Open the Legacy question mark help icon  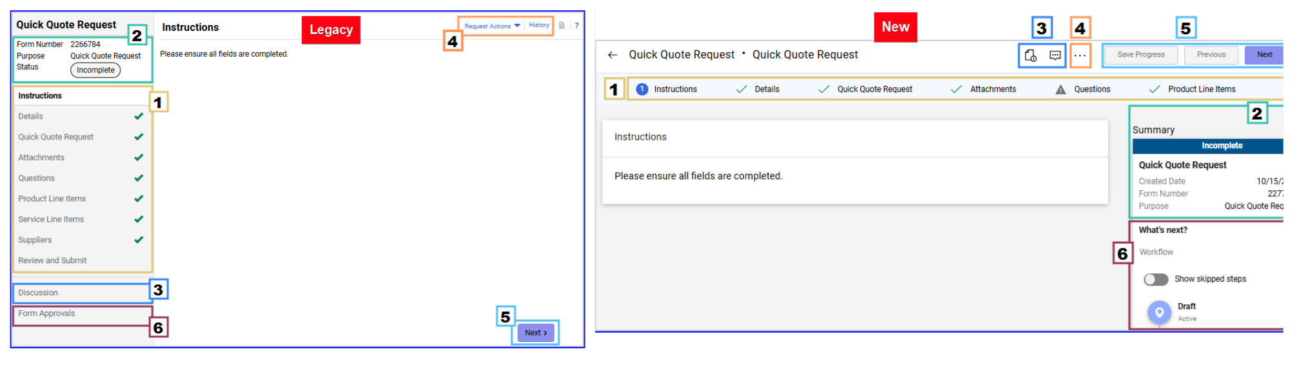577,26
